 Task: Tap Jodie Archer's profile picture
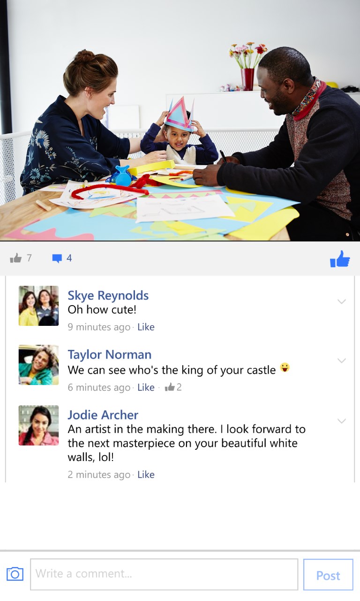point(38,425)
